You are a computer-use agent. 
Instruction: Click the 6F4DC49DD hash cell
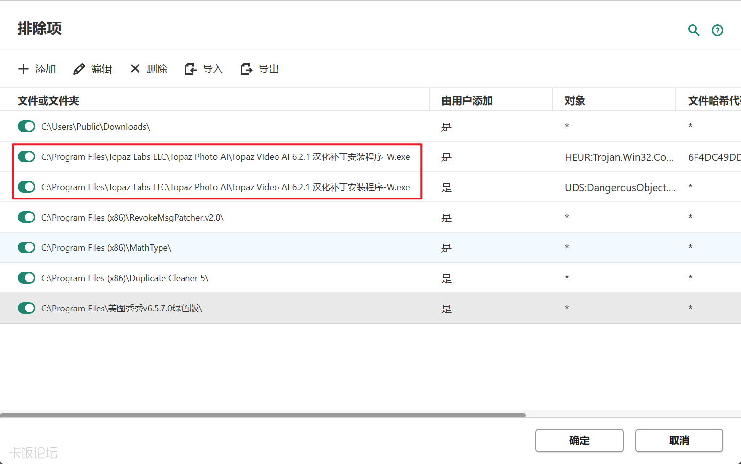714,157
